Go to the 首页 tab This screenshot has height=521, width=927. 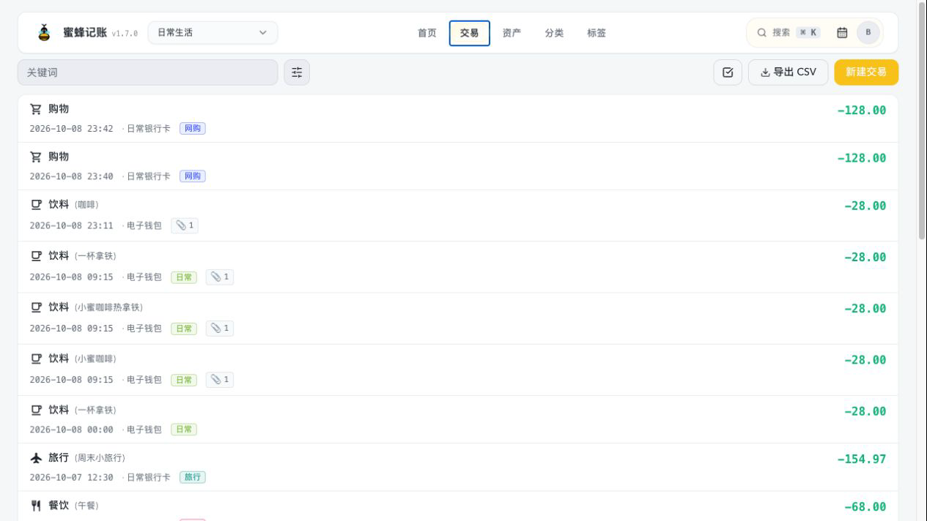(427, 33)
